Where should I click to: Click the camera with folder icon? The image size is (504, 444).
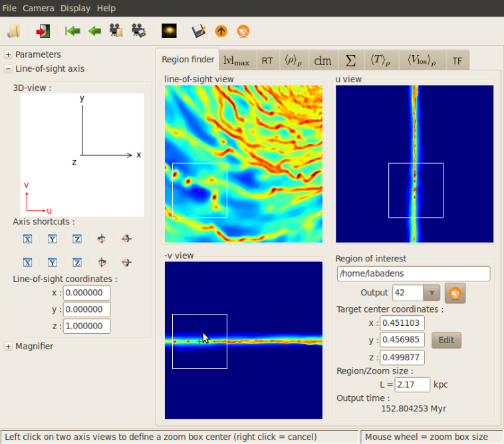click(116, 31)
